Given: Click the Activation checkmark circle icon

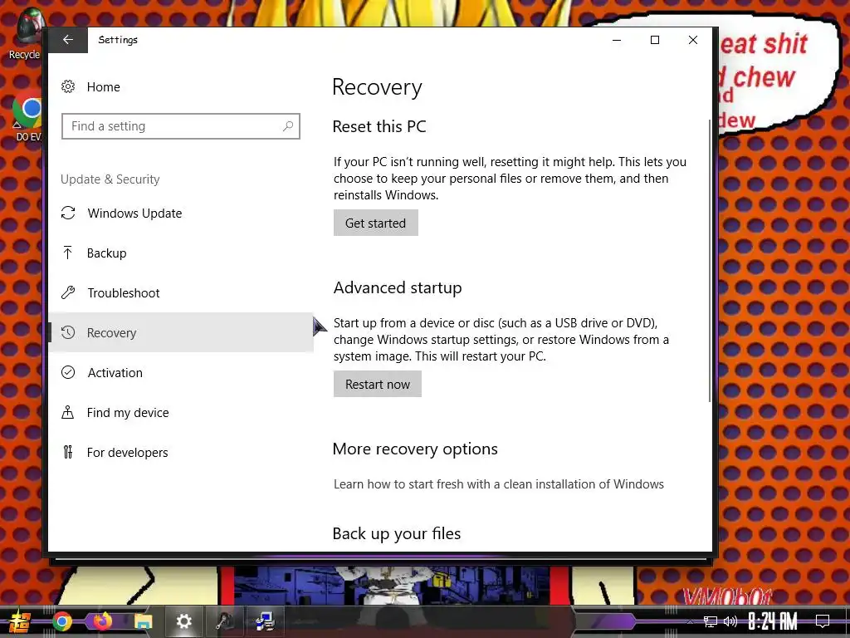Looking at the screenshot, I should tap(68, 373).
